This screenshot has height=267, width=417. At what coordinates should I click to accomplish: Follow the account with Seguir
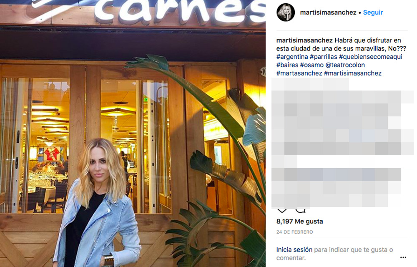373,13
